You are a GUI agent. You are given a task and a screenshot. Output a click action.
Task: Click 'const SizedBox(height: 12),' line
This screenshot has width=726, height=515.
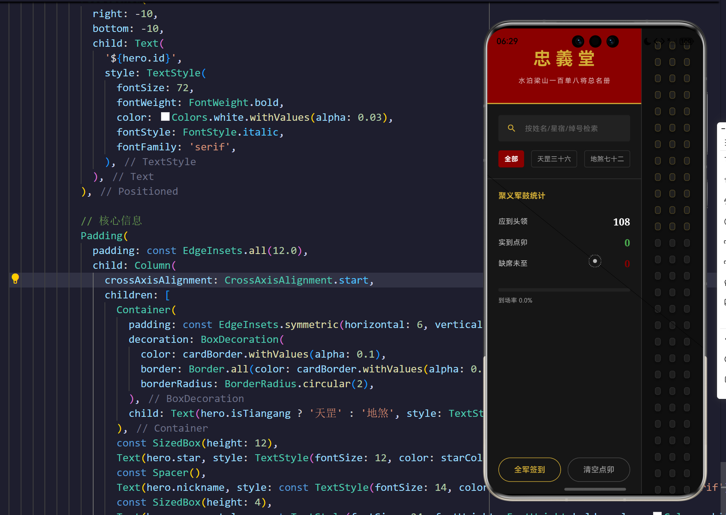coord(197,443)
